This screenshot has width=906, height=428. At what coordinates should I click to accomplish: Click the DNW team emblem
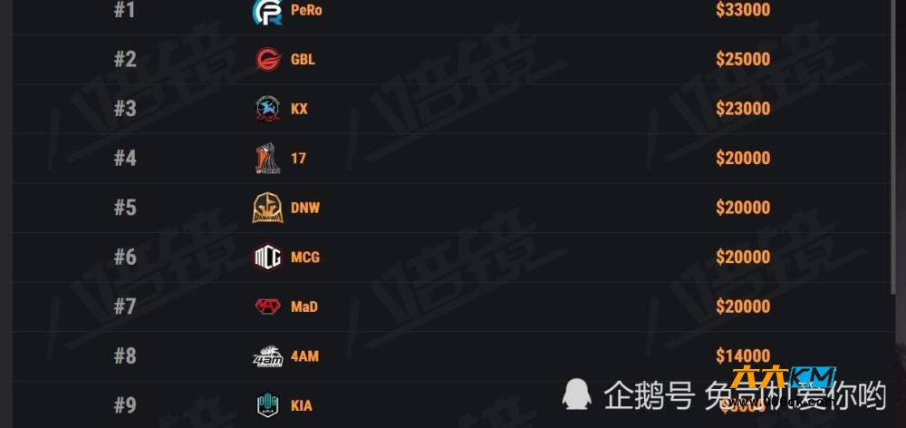point(267,208)
